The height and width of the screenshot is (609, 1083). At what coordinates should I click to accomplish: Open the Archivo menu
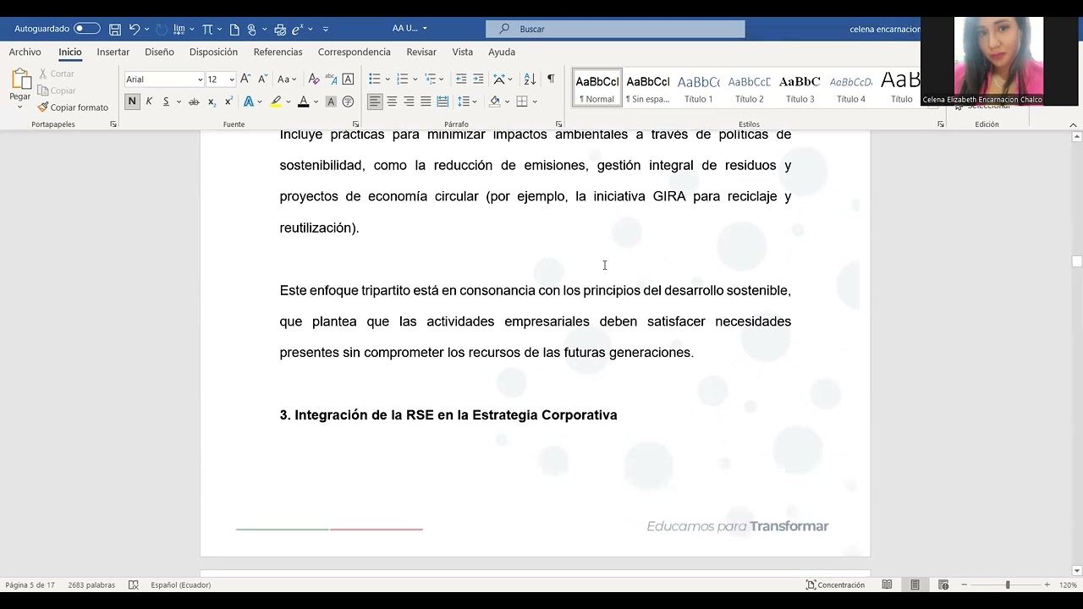(x=25, y=52)
